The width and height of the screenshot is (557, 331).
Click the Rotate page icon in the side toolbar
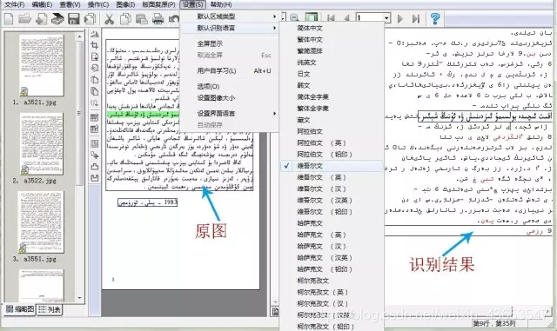[x=95, y=80]
